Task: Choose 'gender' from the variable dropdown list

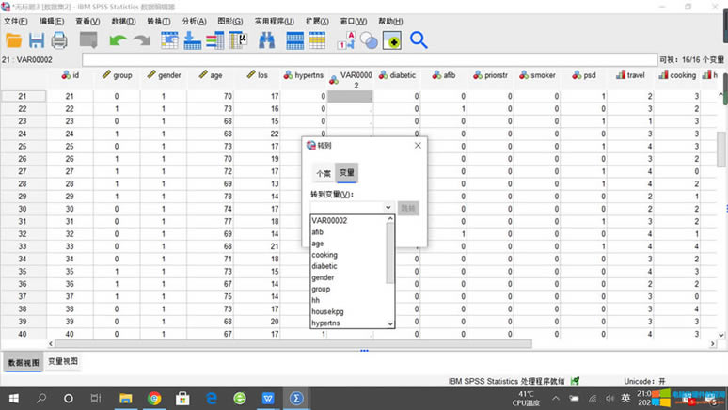Action: pyautogui.click(x=325, y=278)
